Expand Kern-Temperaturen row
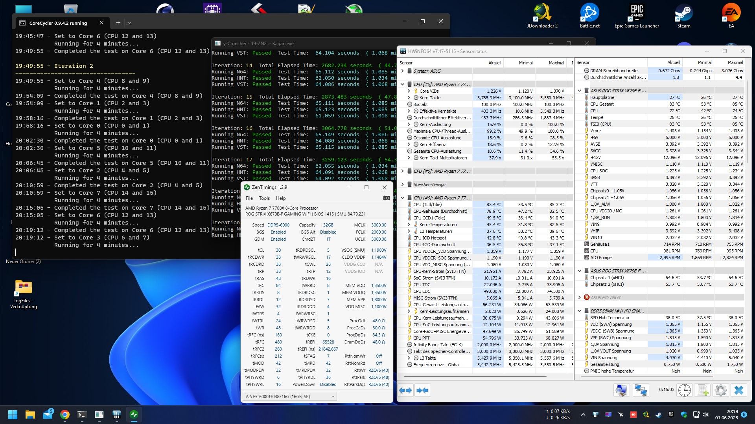Viewport: 755px width, 424px height. (409, 225)
